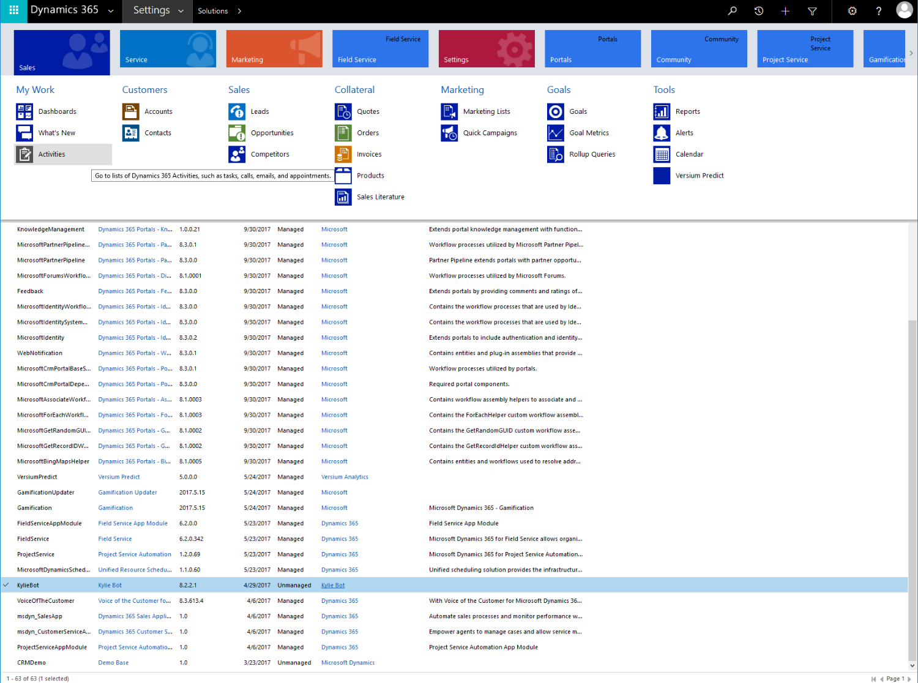Viewport: 918px width, 683px height.
Task: Click the vertical scrollbar of solutions list
Action: (912, 490)
